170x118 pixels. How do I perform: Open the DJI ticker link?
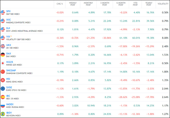pyautogui.click(x=8, y=28)
